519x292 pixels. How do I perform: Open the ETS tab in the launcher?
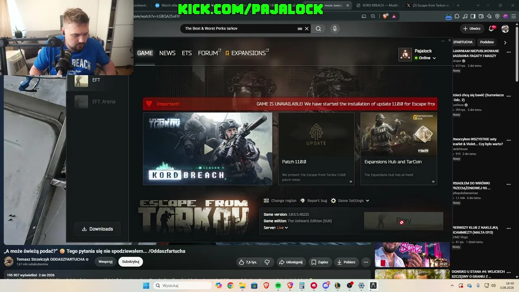coord(187,53)
